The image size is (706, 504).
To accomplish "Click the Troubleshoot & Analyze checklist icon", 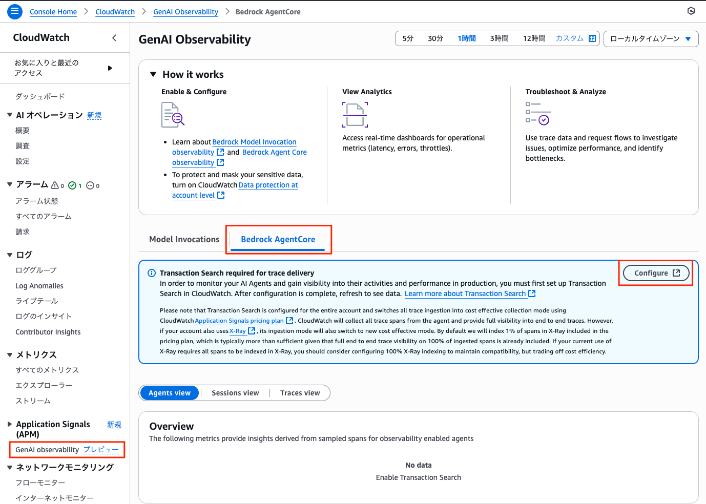I will (538, 113).
